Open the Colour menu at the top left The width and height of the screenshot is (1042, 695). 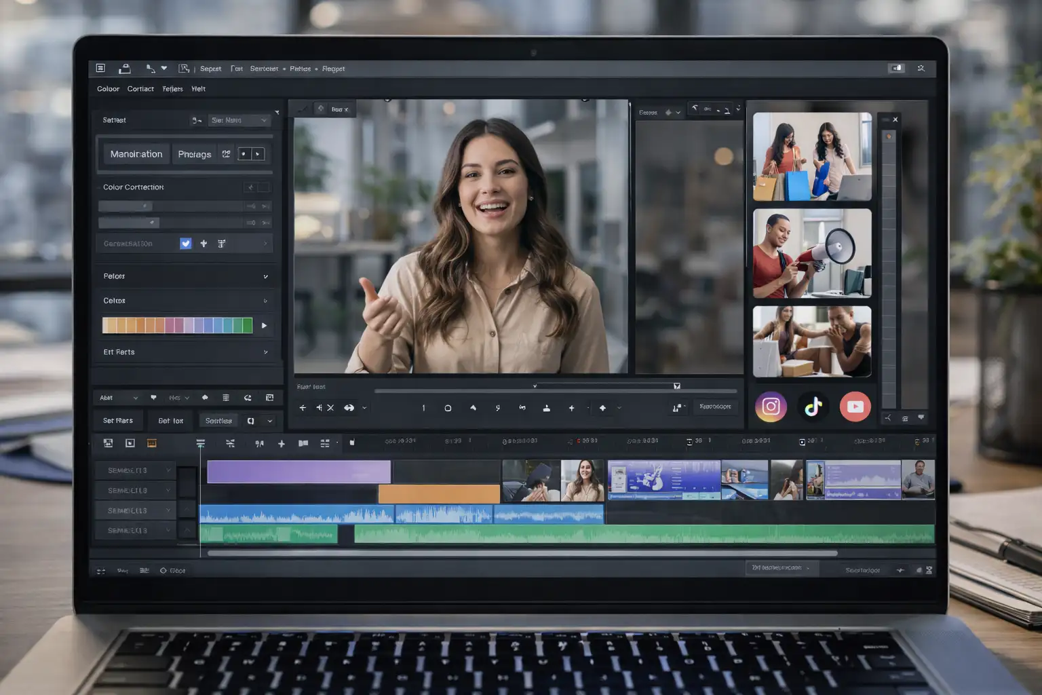[x=107, y=88]
